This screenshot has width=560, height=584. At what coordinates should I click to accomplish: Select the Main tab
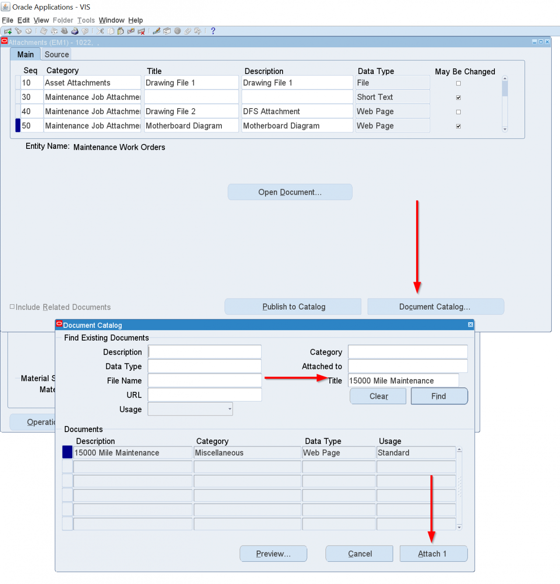25,54
